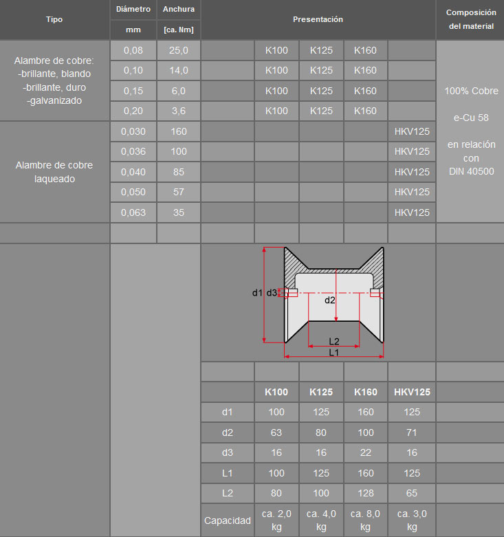
Task: Select the L2 row label
Action: pos(228,493)
